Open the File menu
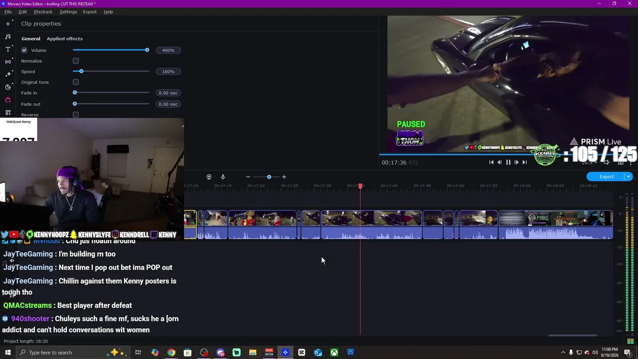This screenshot has height=359, width=638. pos(8,12)
